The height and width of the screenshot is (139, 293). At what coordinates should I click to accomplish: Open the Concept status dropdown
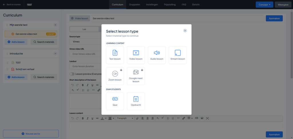tap(264, 5)
